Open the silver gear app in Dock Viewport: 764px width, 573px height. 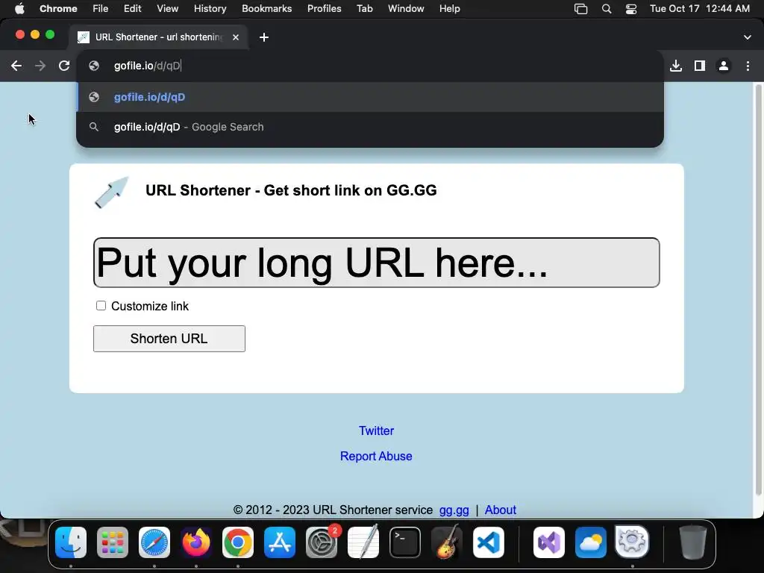[632, 542]
